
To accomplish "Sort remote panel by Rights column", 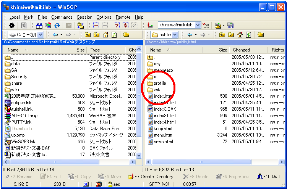I will click(x=277, y=50).
